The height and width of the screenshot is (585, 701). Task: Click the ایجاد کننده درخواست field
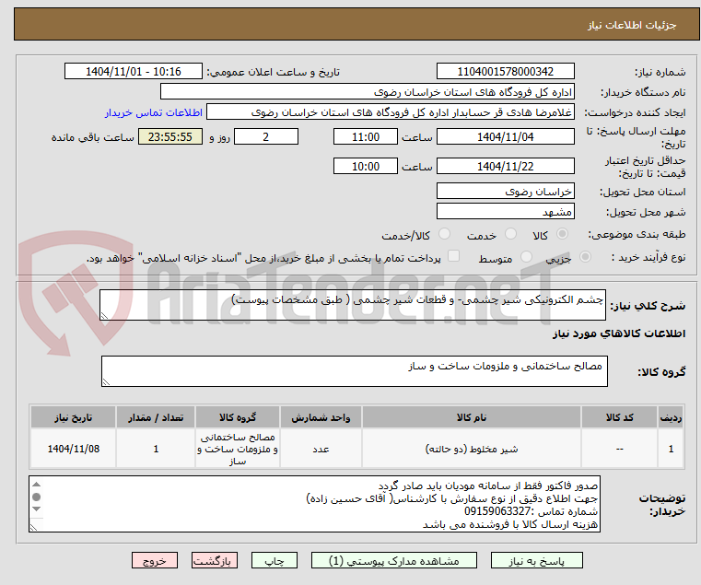[x=391, y=112]
